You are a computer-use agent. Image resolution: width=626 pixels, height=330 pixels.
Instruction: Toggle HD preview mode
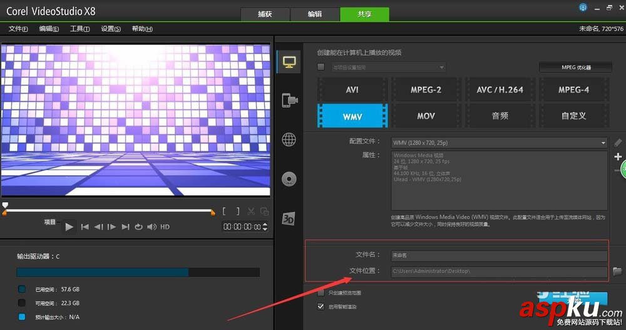tap(165, 227)
